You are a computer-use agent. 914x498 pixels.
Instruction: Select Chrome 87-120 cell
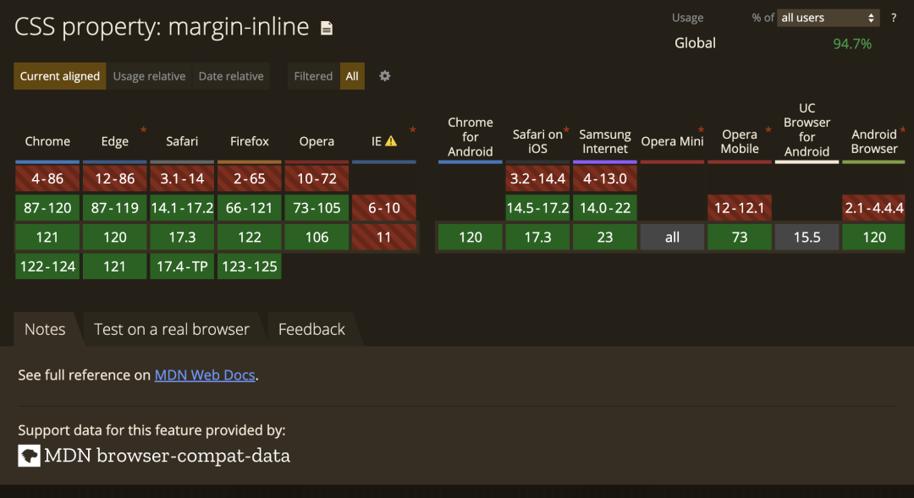tap(47, 208)
